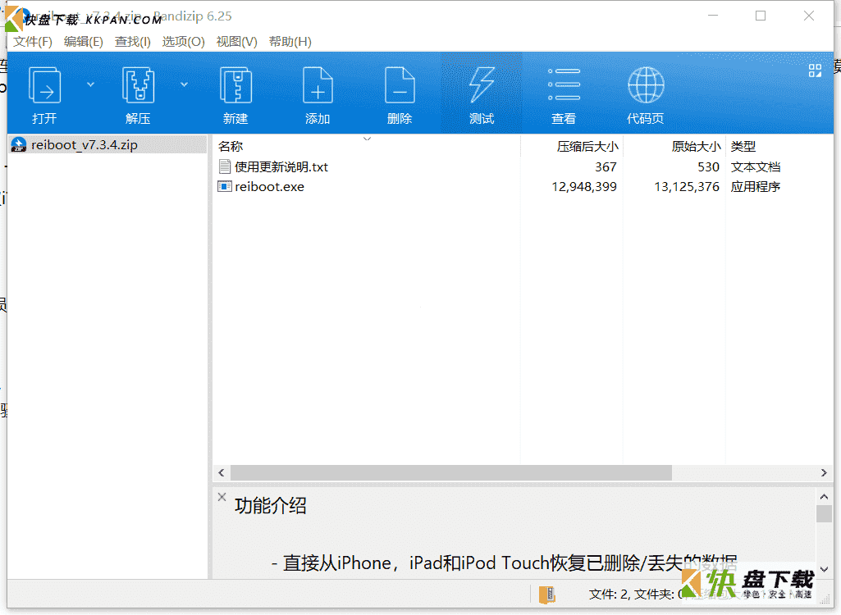The image size is (841, 615).
Task: Click the 新建 (New archive) icon
Action: click(235, 84)
